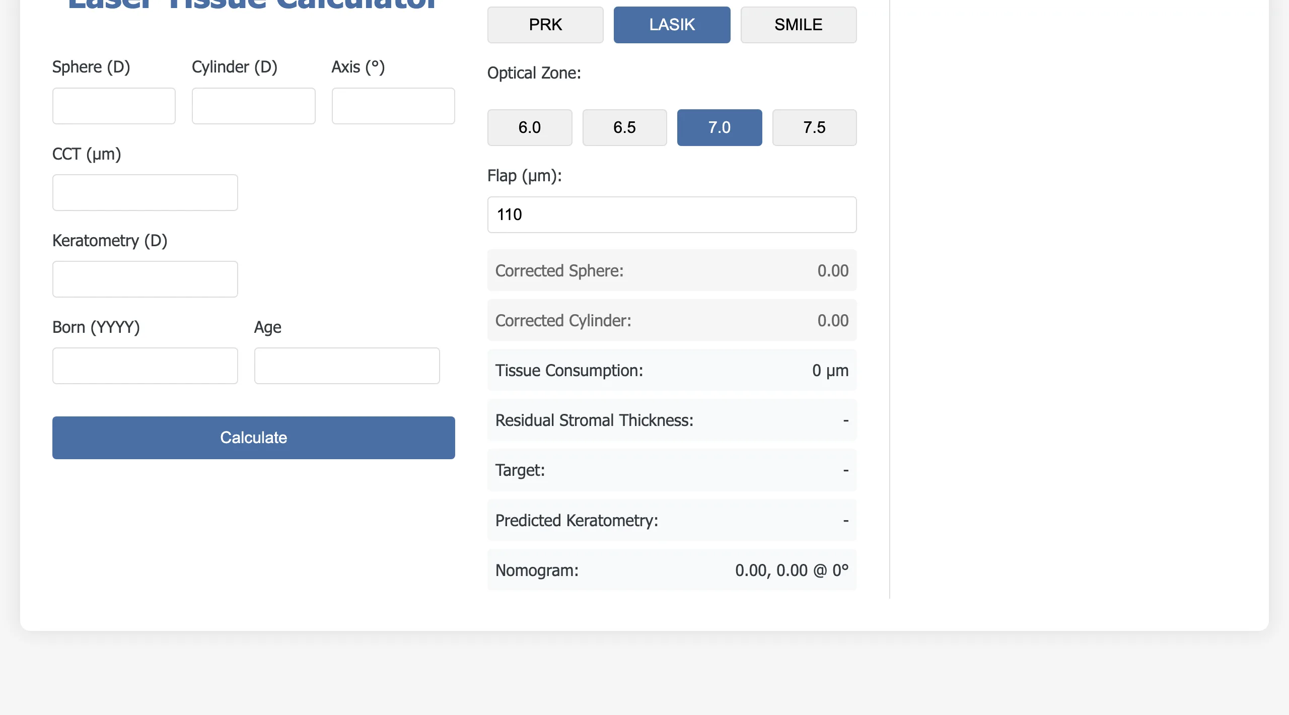
Task: Click the Predicted Keratometry result row
Action: 672,520
